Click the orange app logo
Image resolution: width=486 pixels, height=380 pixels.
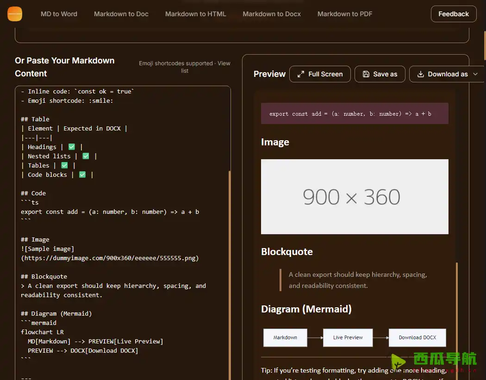click(15, 14)
